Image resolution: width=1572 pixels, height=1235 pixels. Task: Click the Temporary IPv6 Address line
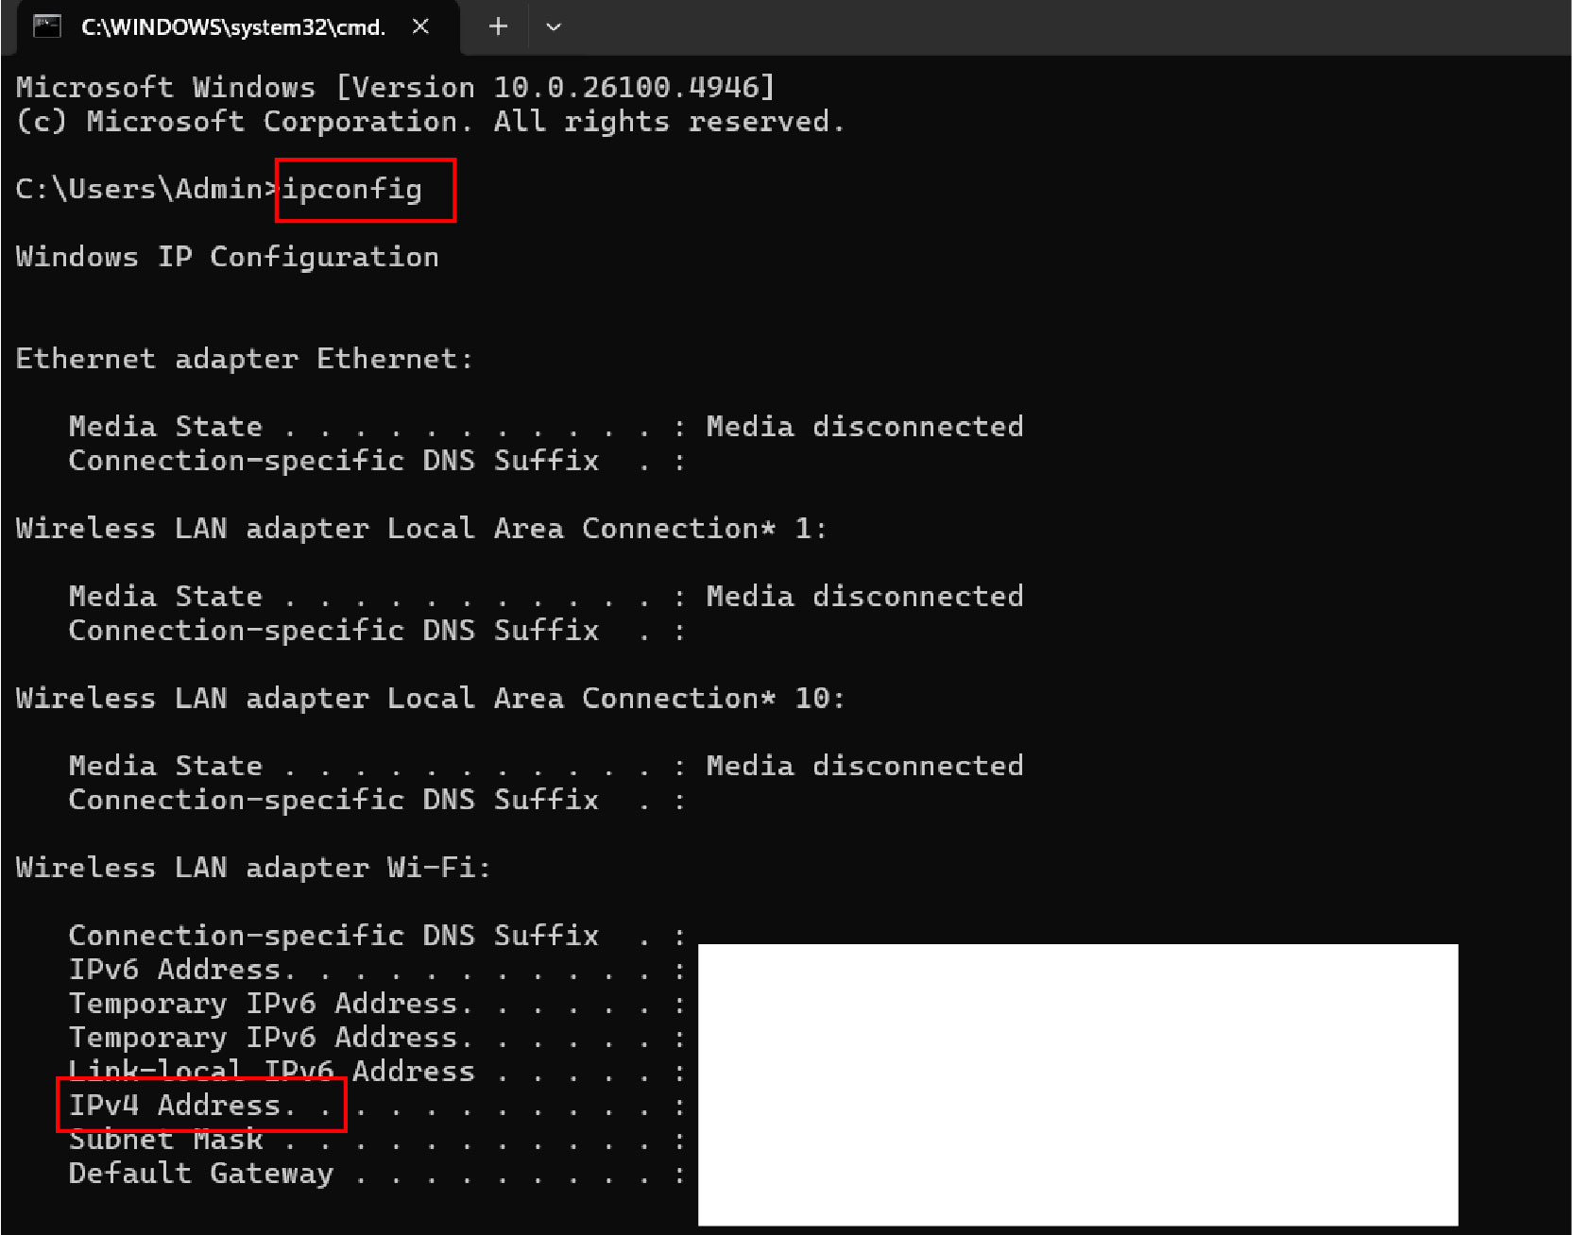tap(267, 1003)
